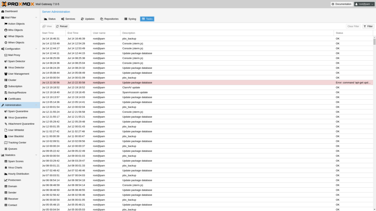
Task: Switch to the Syslog tab
Action: tap(130, 19)
